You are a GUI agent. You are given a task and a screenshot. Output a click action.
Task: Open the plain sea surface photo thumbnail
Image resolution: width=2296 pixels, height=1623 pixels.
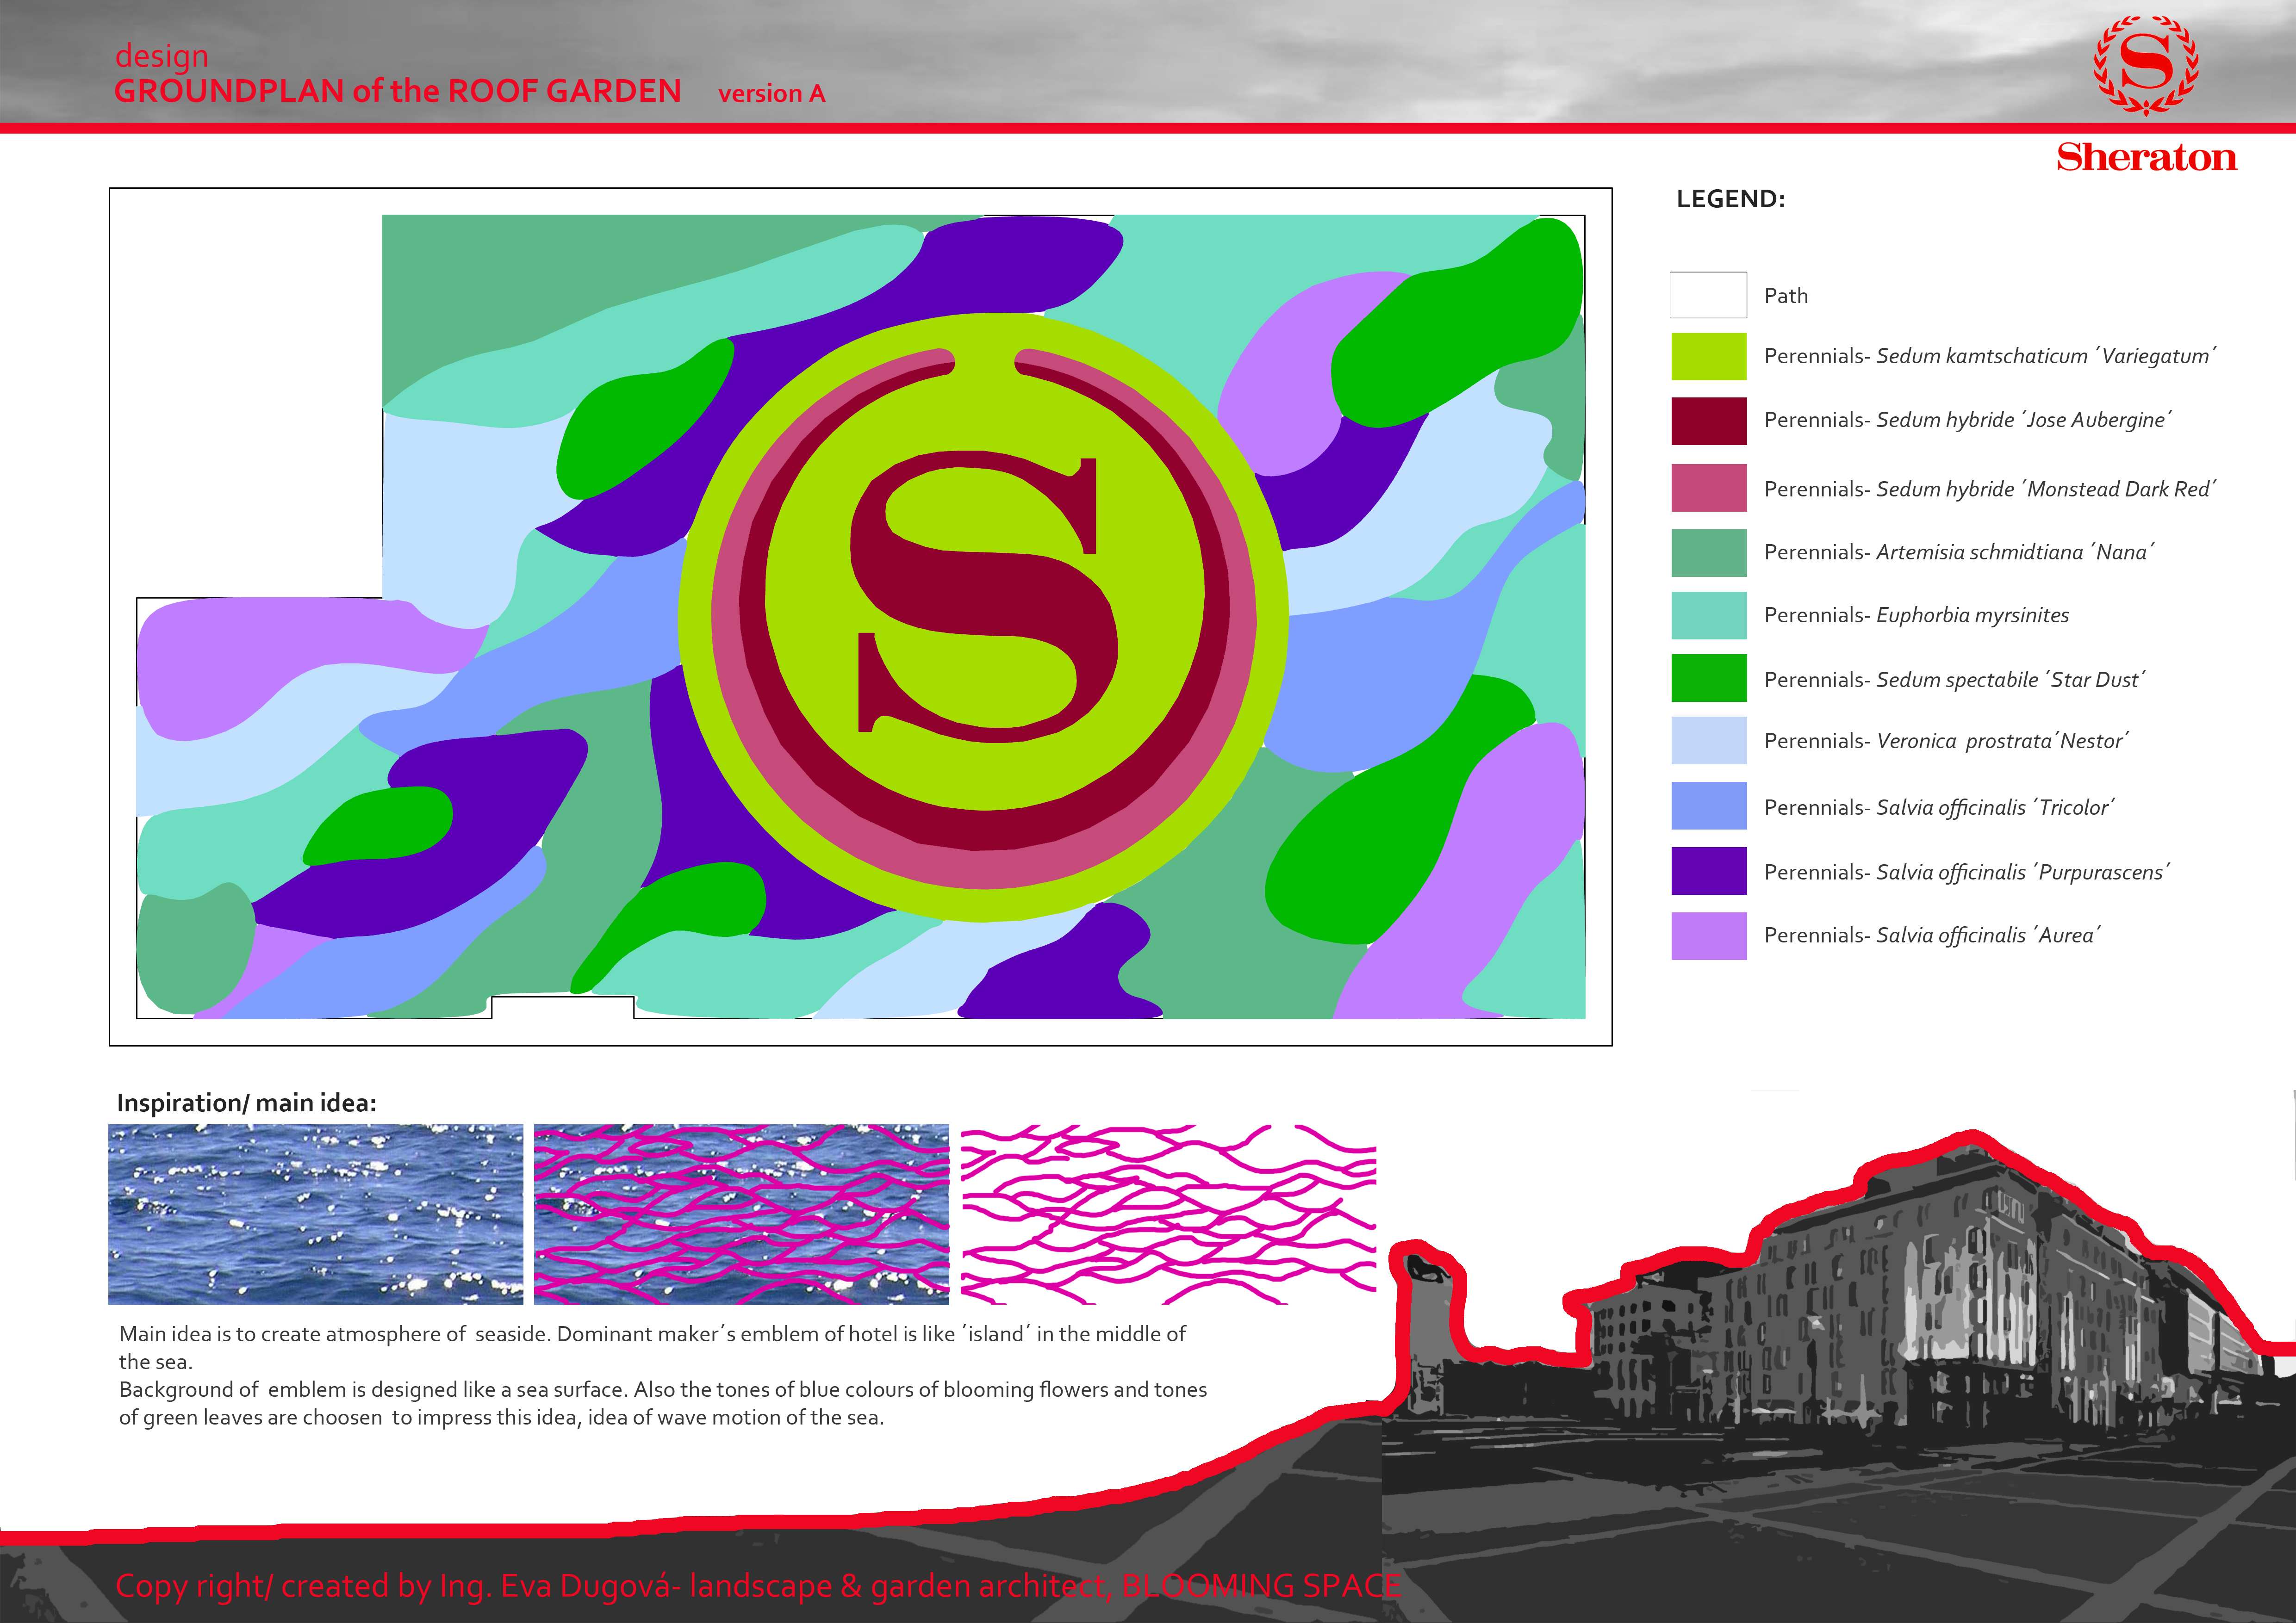315,1214
